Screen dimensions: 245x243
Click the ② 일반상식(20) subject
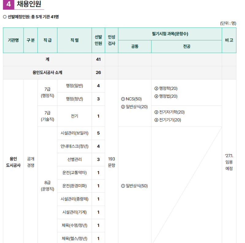134,107
